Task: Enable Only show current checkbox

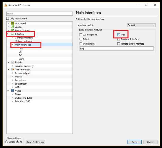Action: (8, 18)
